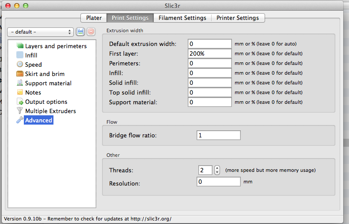Open the Printer Settings tab
349x224 pixels.
pos(238,18)
